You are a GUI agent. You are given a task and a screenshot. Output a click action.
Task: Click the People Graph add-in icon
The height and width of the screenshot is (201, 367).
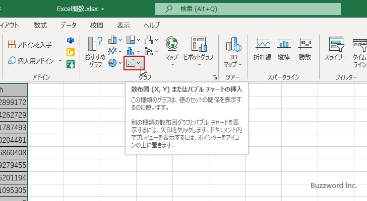coord(71,63)
